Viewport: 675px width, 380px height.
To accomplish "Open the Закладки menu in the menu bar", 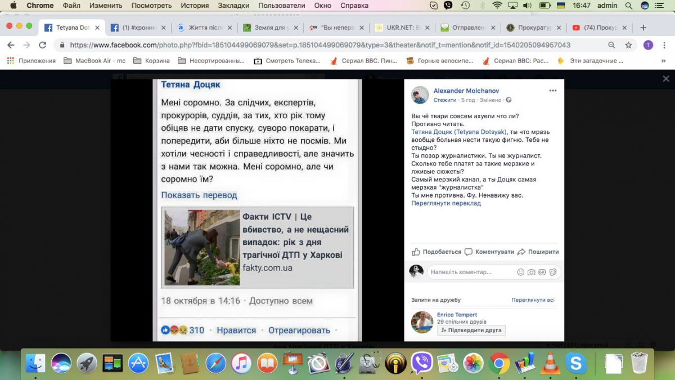I will pos(233,6).
